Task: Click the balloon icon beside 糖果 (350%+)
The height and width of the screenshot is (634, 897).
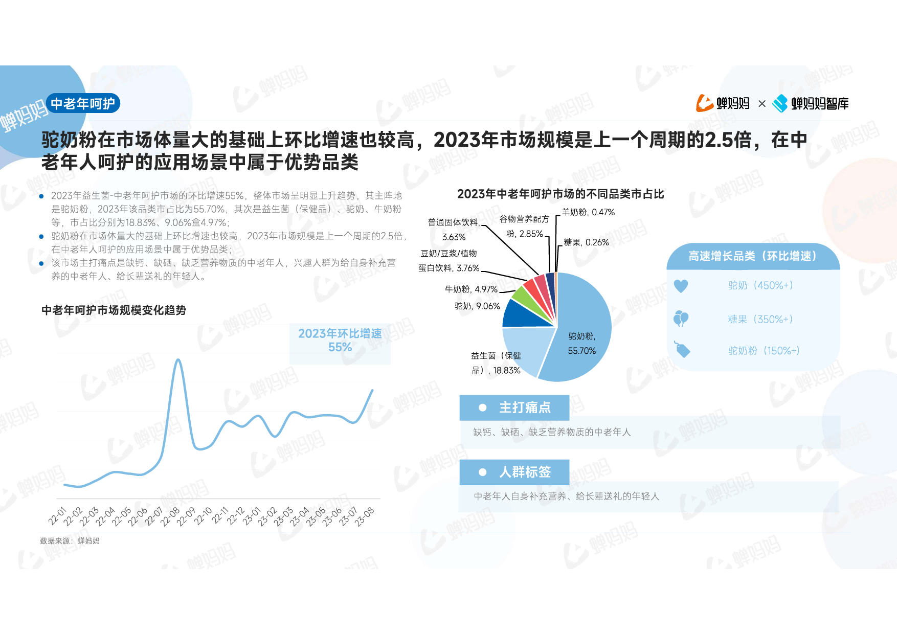Action: pyautogui.click(x=681, y=319)
